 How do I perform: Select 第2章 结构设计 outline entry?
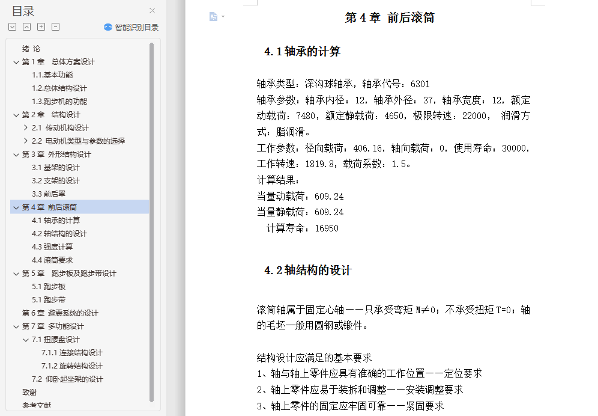coord(51,115)
